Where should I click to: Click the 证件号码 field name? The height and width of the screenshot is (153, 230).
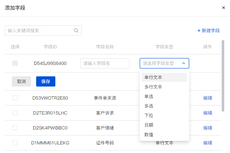(105, 143)
